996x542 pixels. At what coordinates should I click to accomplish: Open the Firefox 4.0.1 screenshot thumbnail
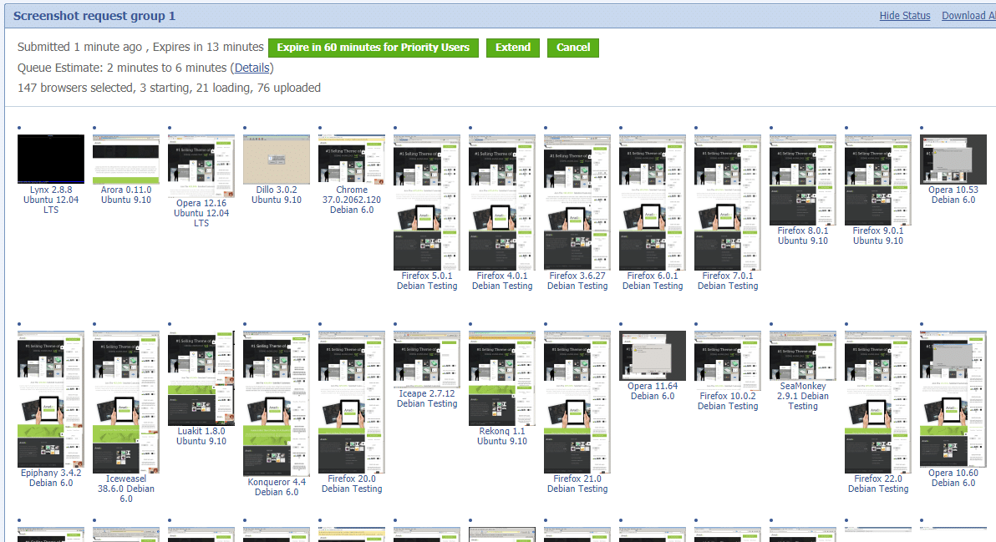(502, 202)
